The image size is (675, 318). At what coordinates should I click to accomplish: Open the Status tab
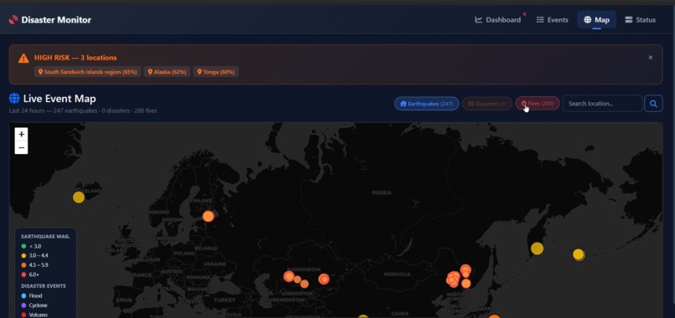640,20
